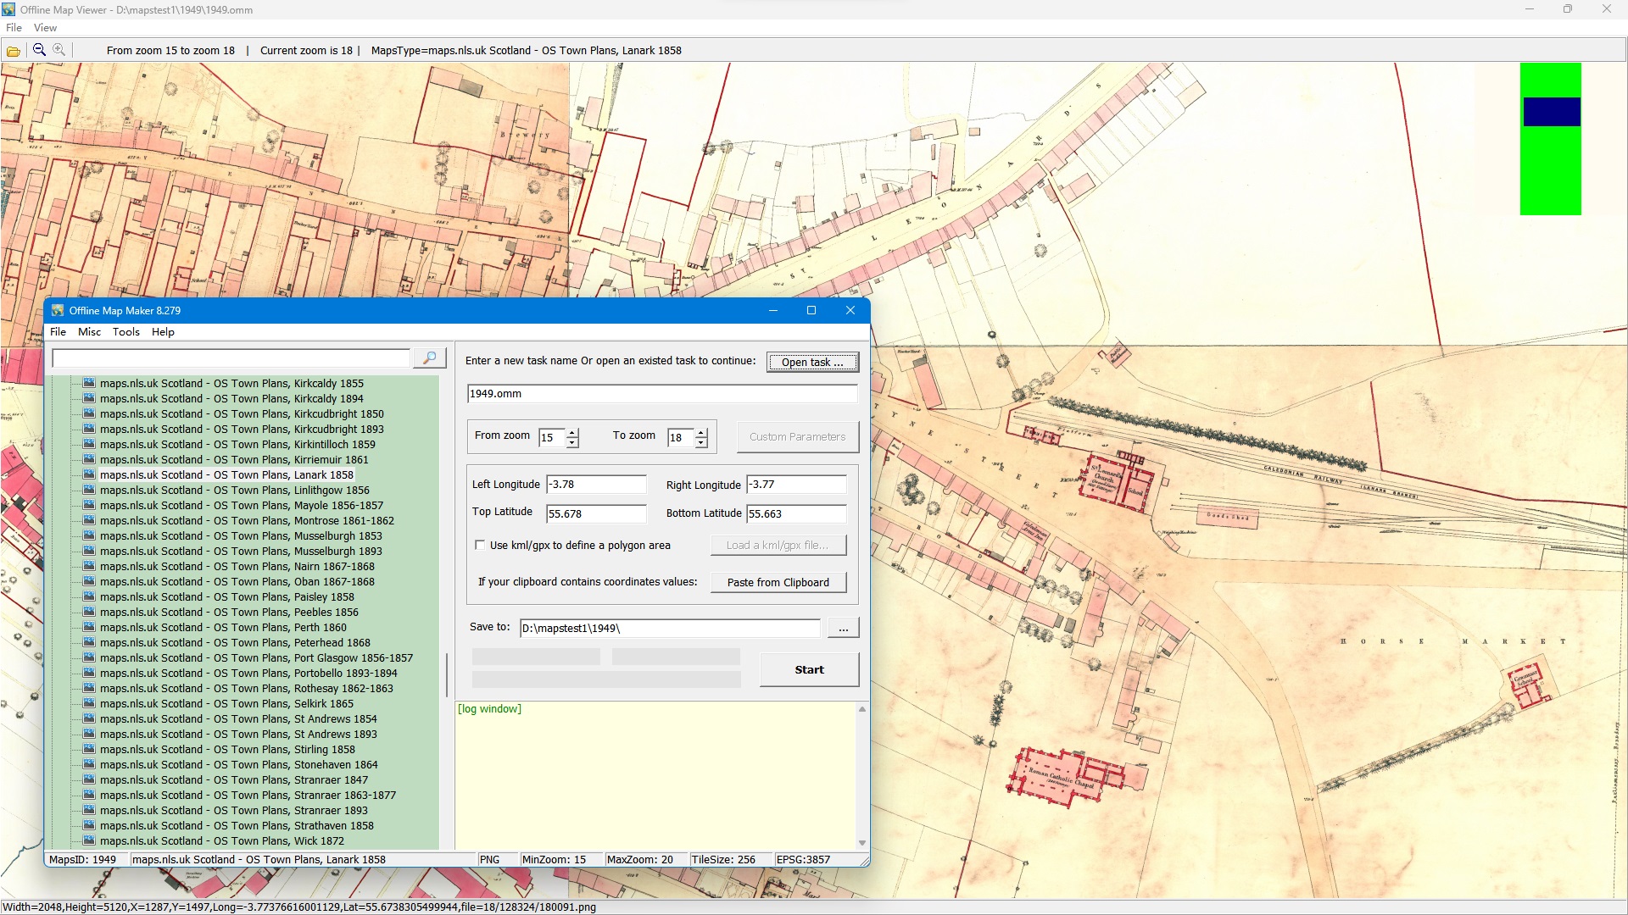
Task: Click the map icon beside Stirling 1858
Action: pos(89,749)
